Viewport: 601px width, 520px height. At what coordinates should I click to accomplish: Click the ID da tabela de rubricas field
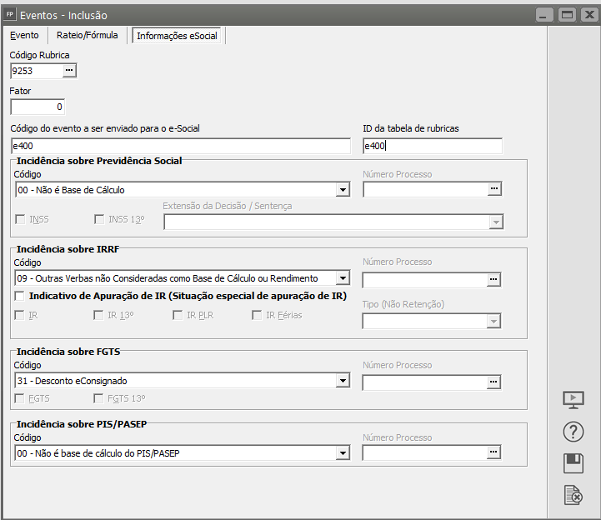(x=432, y=146)
